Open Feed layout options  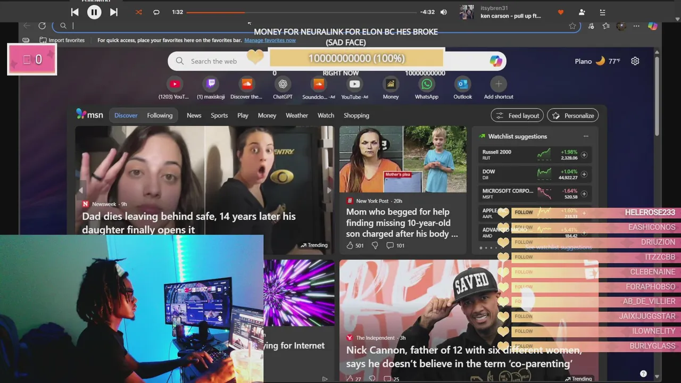(x=517, y=115)
